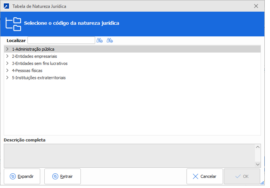Select the 2-Entidades empresariais item
Screen dimensions: 270x188
(34, 56)
